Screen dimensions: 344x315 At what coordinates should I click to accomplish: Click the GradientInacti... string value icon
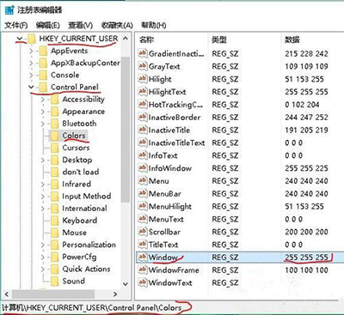(x=143, y=53)
